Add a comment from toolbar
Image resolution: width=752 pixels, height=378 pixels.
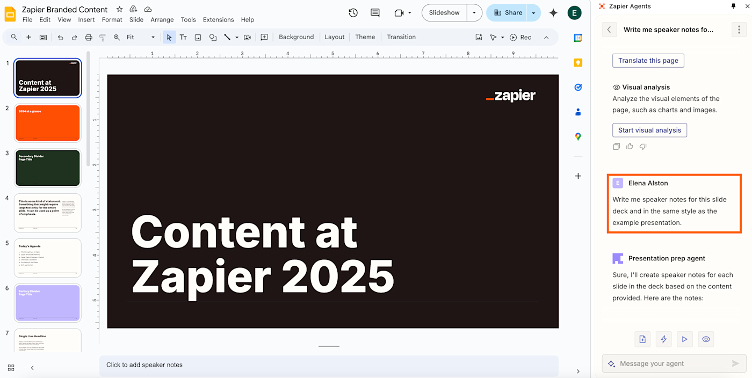tap(264, 37)
